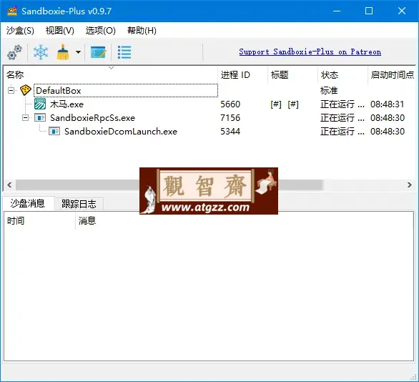Image resolution: width=419 pixels, height=382 pixels.
Task: Click the cleanup broom toolbar icon
Action: click(x=63, y=52)
